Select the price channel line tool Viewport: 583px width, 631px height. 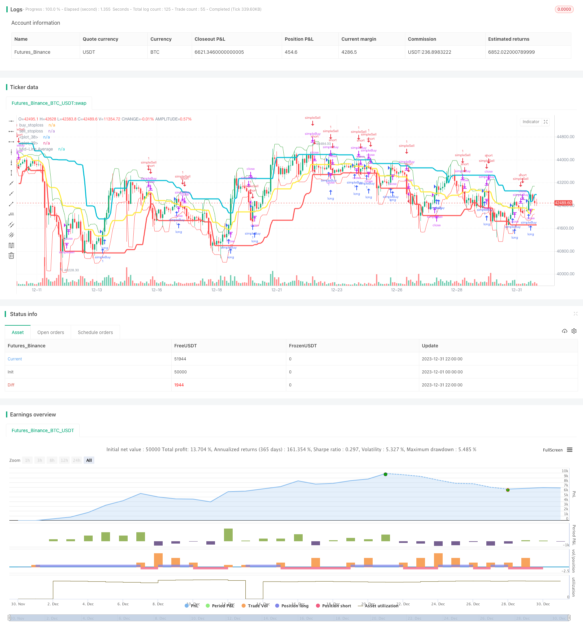pyautogui.click(x=11, y=225)
